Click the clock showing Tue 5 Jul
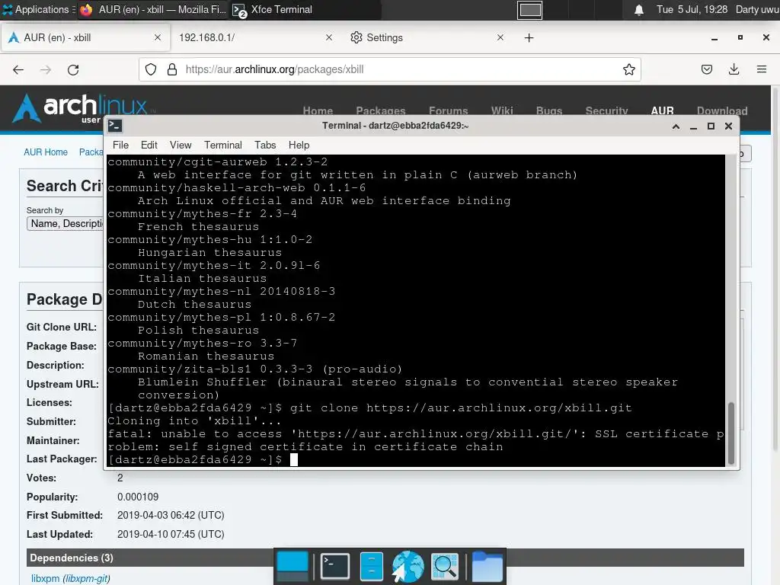Viewport: 780px width, 585px height. (692, 9)
